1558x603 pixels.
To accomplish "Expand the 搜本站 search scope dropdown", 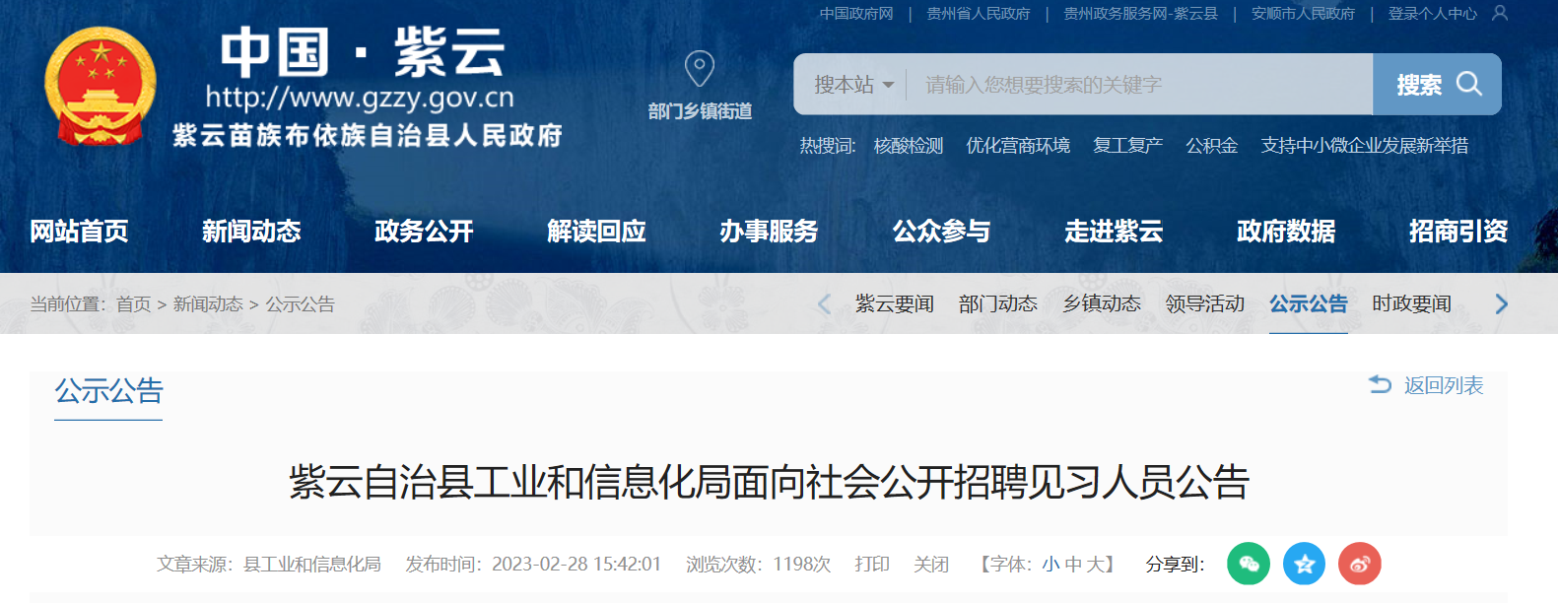I will point(853,85).
